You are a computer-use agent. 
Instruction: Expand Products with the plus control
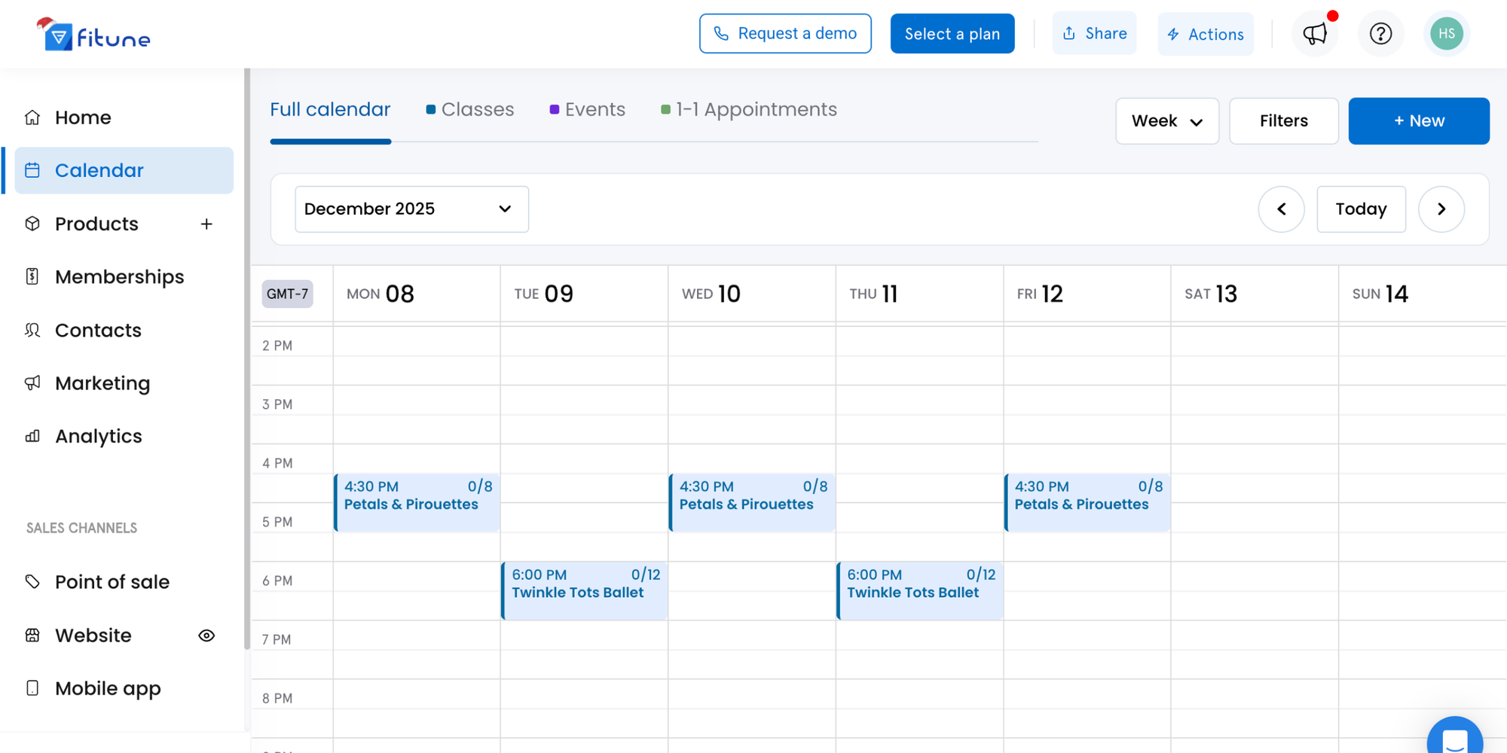(x=206, y=224)
